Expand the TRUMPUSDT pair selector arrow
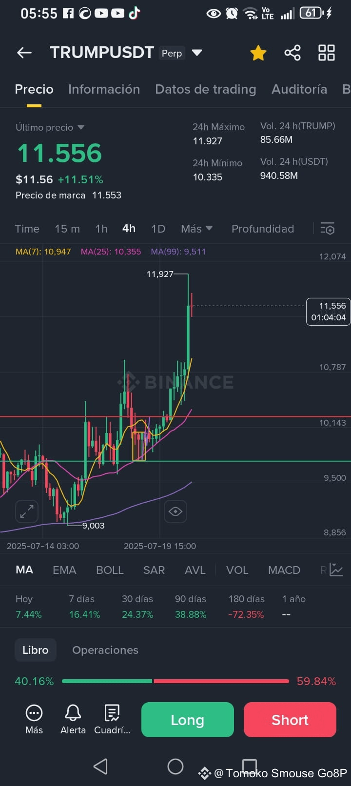Screen dimensions: 351x786 197,53
